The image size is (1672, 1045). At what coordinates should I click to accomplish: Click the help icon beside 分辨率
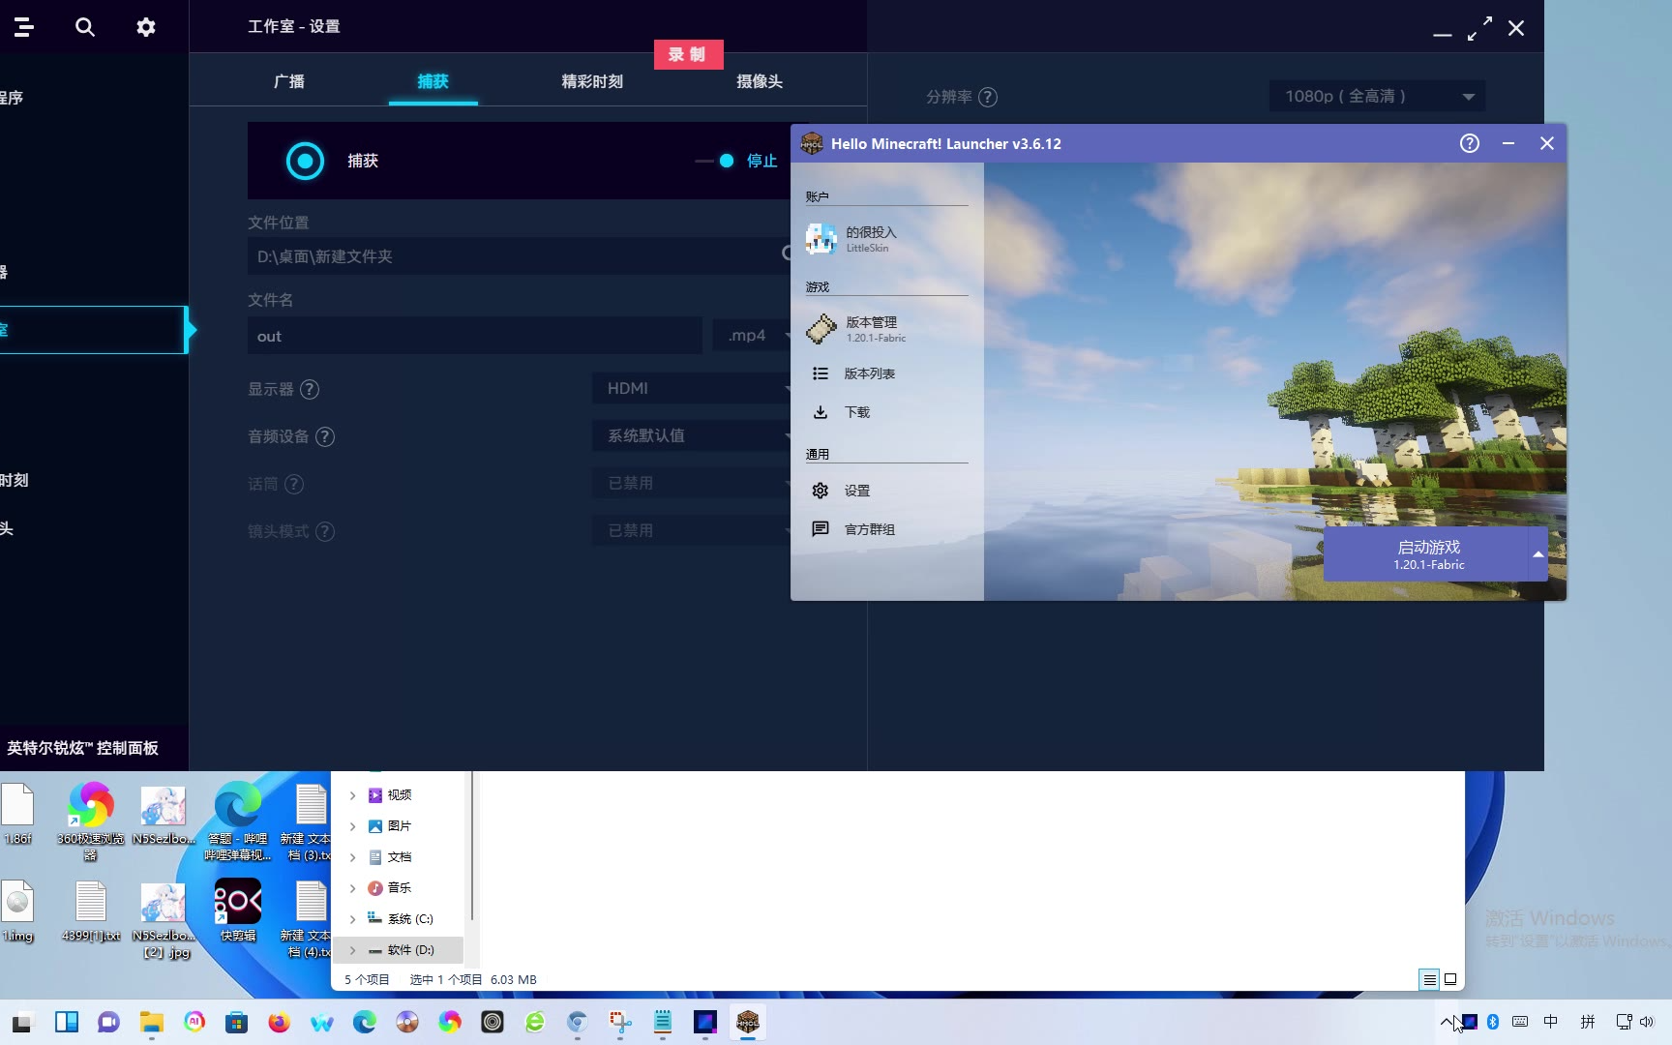pyautogui.click(x=988, y=97)
